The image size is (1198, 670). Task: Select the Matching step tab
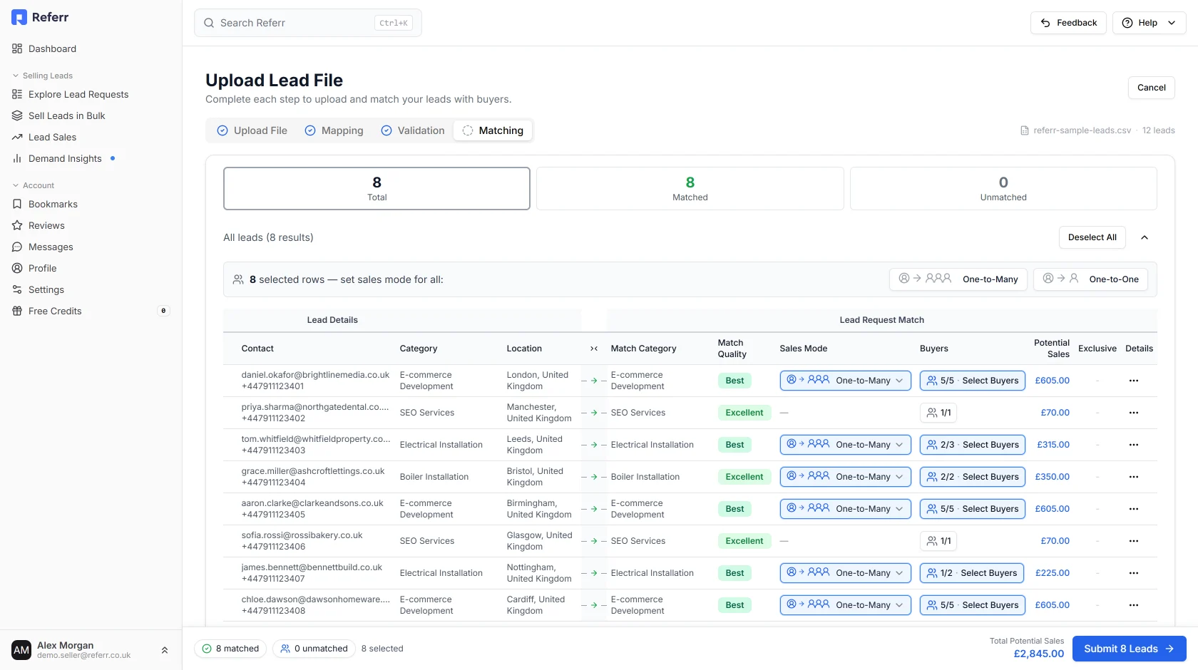(x=493, y=130)
